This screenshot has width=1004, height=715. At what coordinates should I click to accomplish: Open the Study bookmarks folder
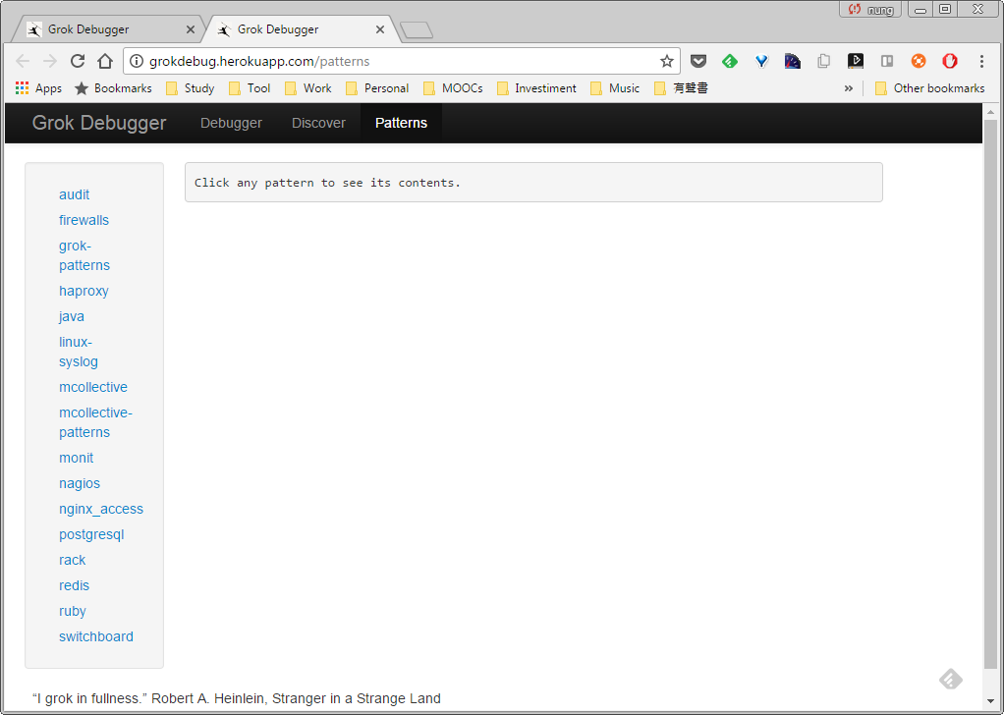pos(191,88)
